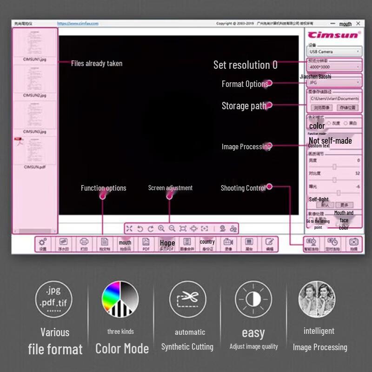Click the default (默认) adjustment button
372x372 pixels.
point(325,205)
